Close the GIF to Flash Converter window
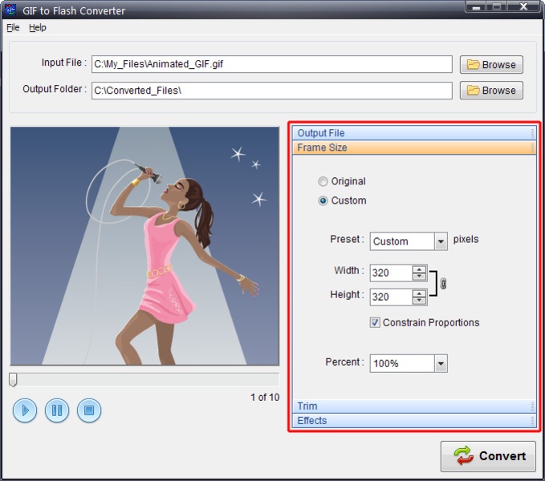This screenshot has height=481, width=545. tap(523, 6)
